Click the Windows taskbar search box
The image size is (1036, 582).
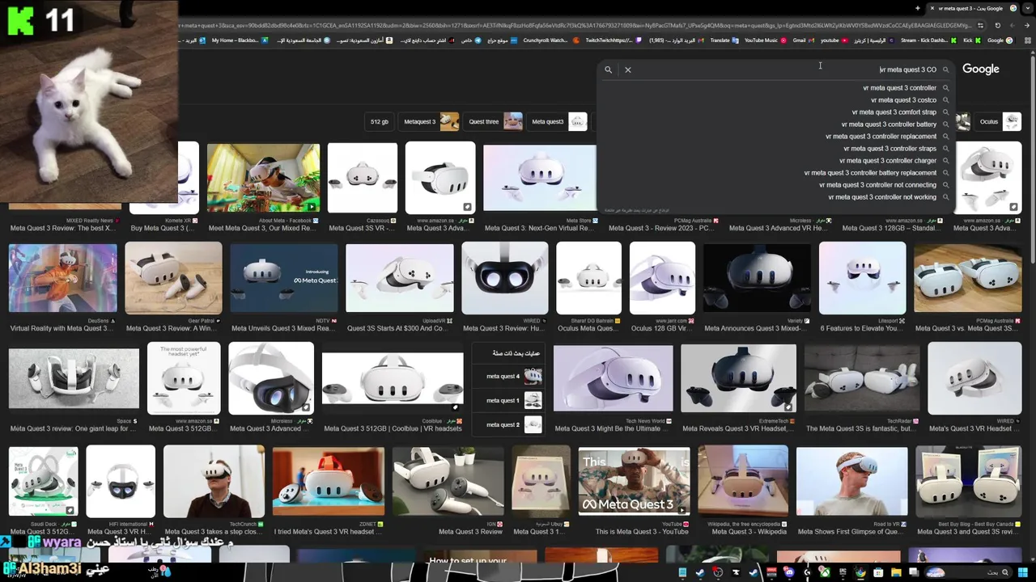click(x=967, y=572)
